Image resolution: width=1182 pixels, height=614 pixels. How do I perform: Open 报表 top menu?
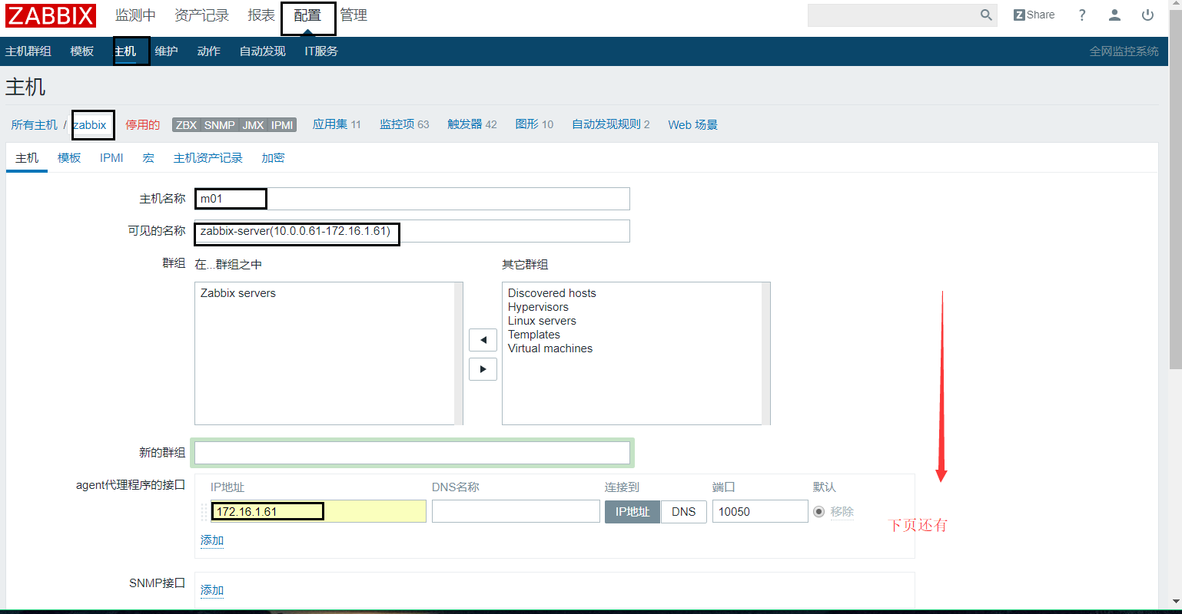point(261,15)
